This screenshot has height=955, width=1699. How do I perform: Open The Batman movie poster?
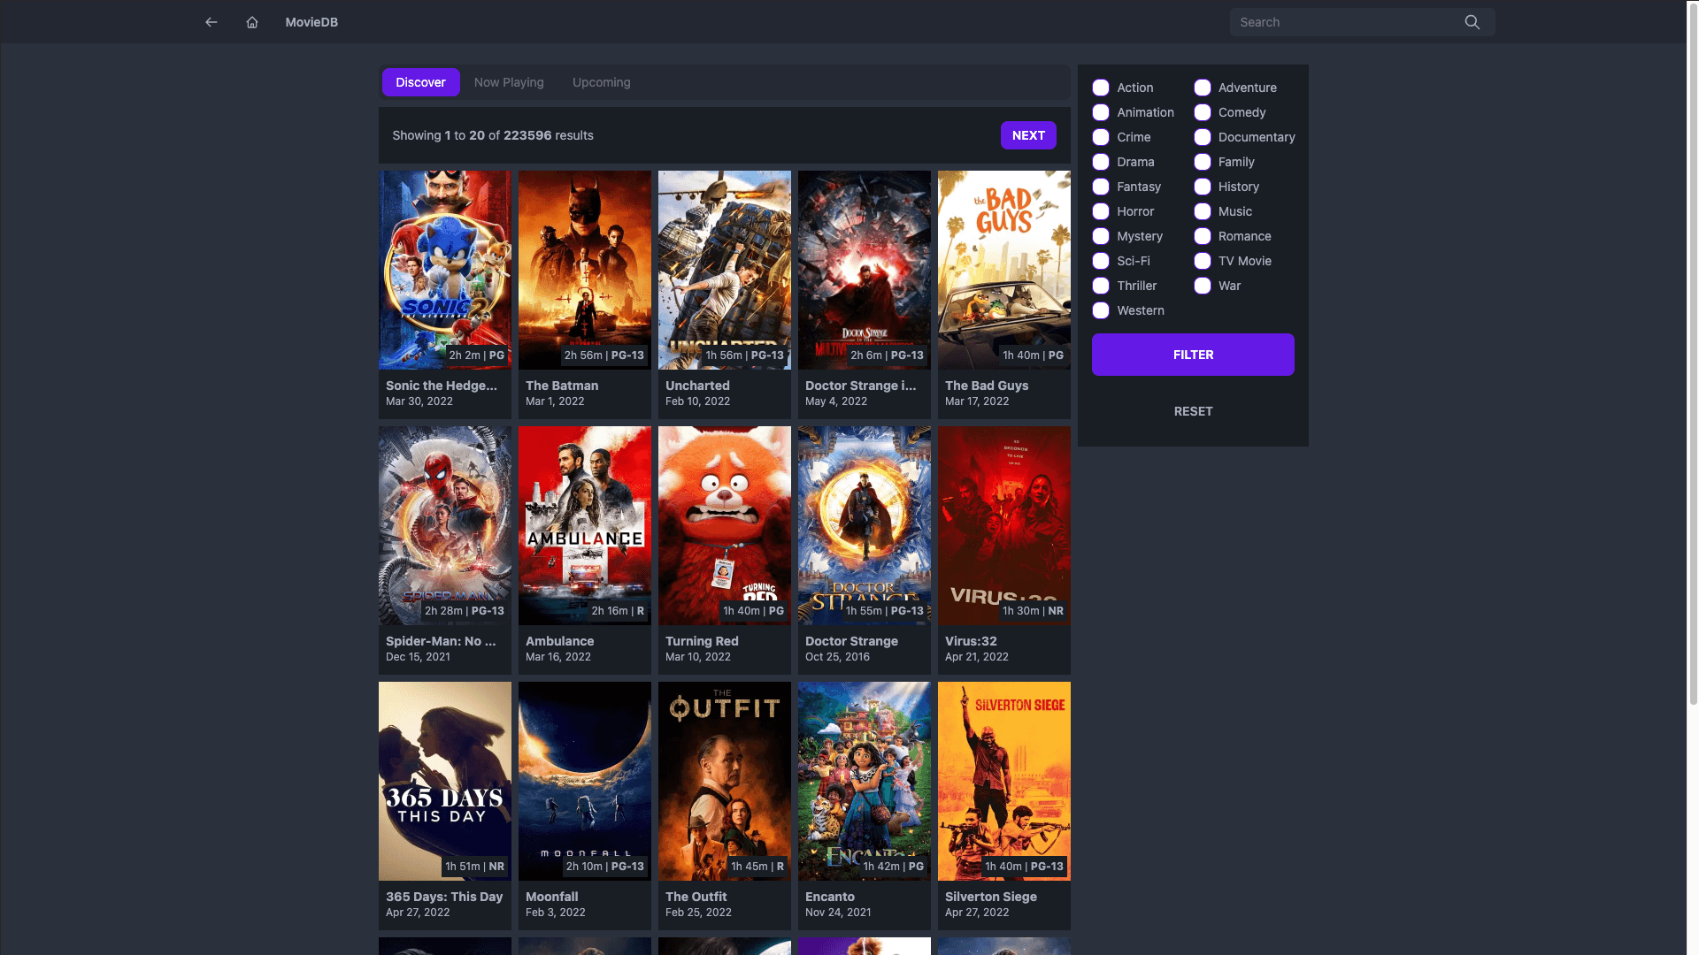pos(585,270)
